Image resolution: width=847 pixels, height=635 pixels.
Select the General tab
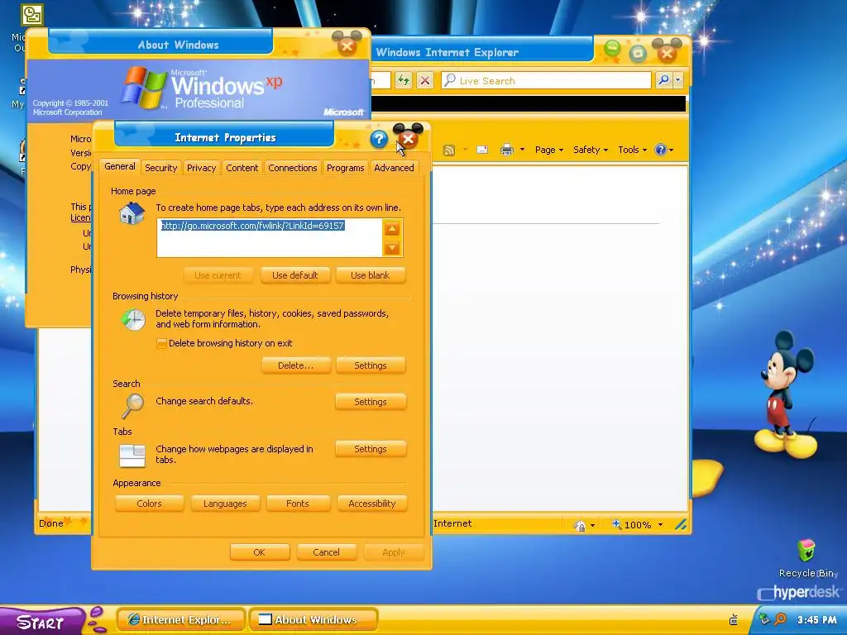[x=119, y=166]
